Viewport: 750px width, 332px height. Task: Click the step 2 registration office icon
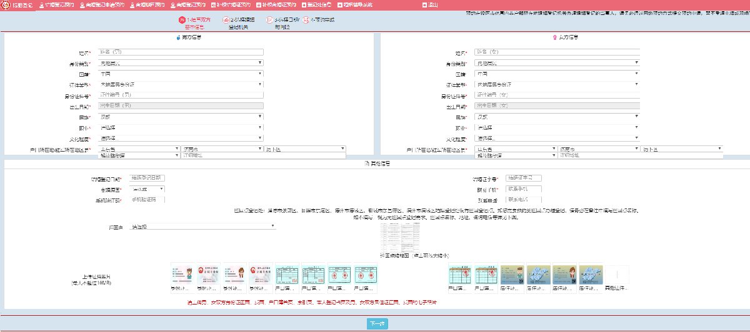[x=226, y=20]
